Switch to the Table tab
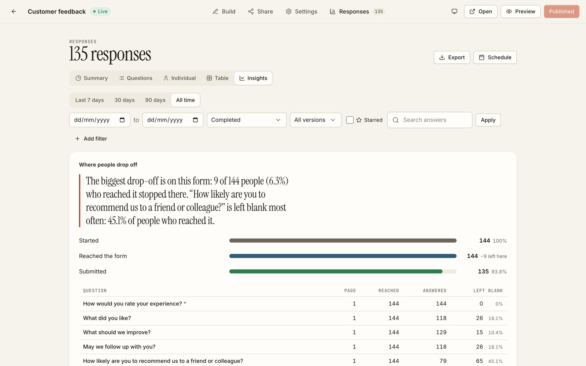The width and height of the screenshot is (586, 366). click(x=218, y=78)
